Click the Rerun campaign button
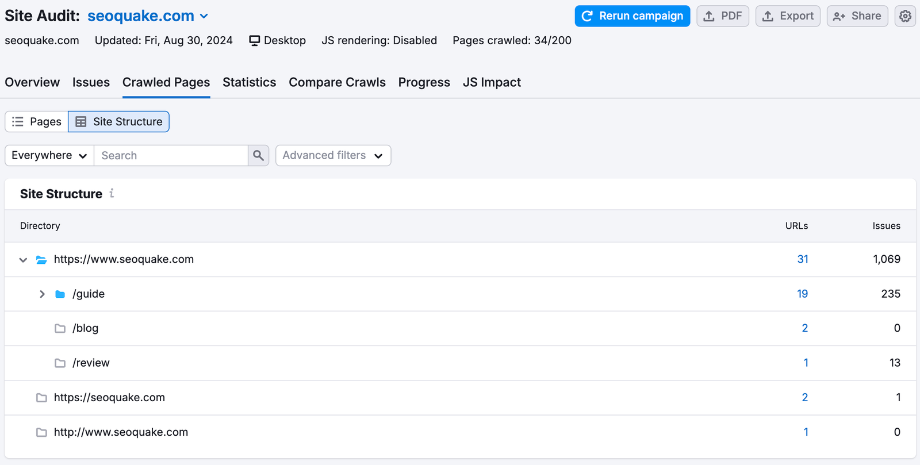The width and height of the screenshot is (920, 465). click(x=632, y=16)
